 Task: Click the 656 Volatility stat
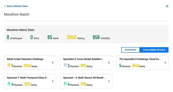click(101, 37)
